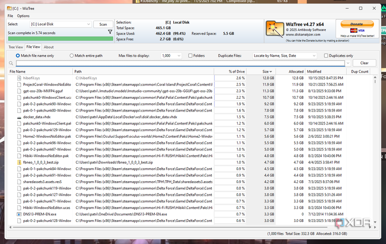The image size is (386, 244).
Task: Click the file search input field
Action: (181, 63)
